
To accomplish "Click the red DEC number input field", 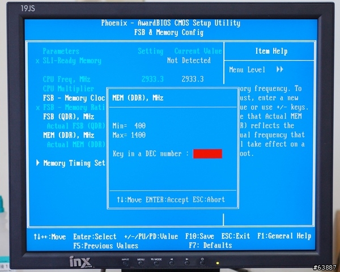I will pos(207,154).
